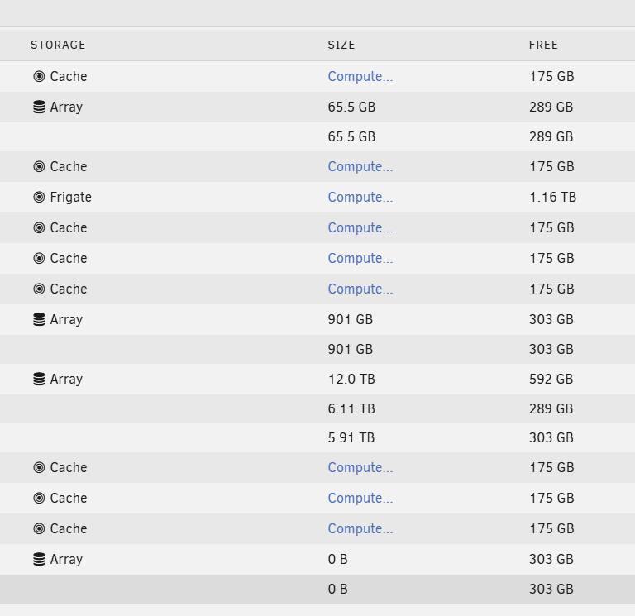635x616 pixels.
Task: Click the Frigate pool disk icon
Action: [39, 198]
